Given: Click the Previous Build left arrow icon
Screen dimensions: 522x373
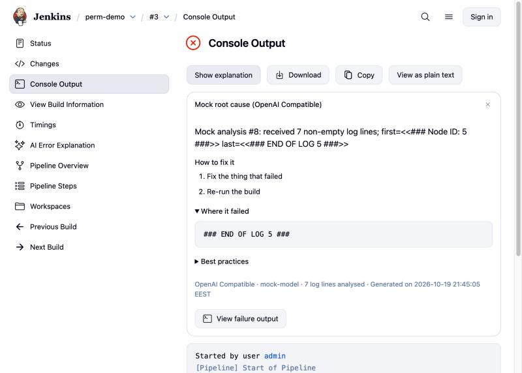Looking at the screenshot, I should [20, 226].
